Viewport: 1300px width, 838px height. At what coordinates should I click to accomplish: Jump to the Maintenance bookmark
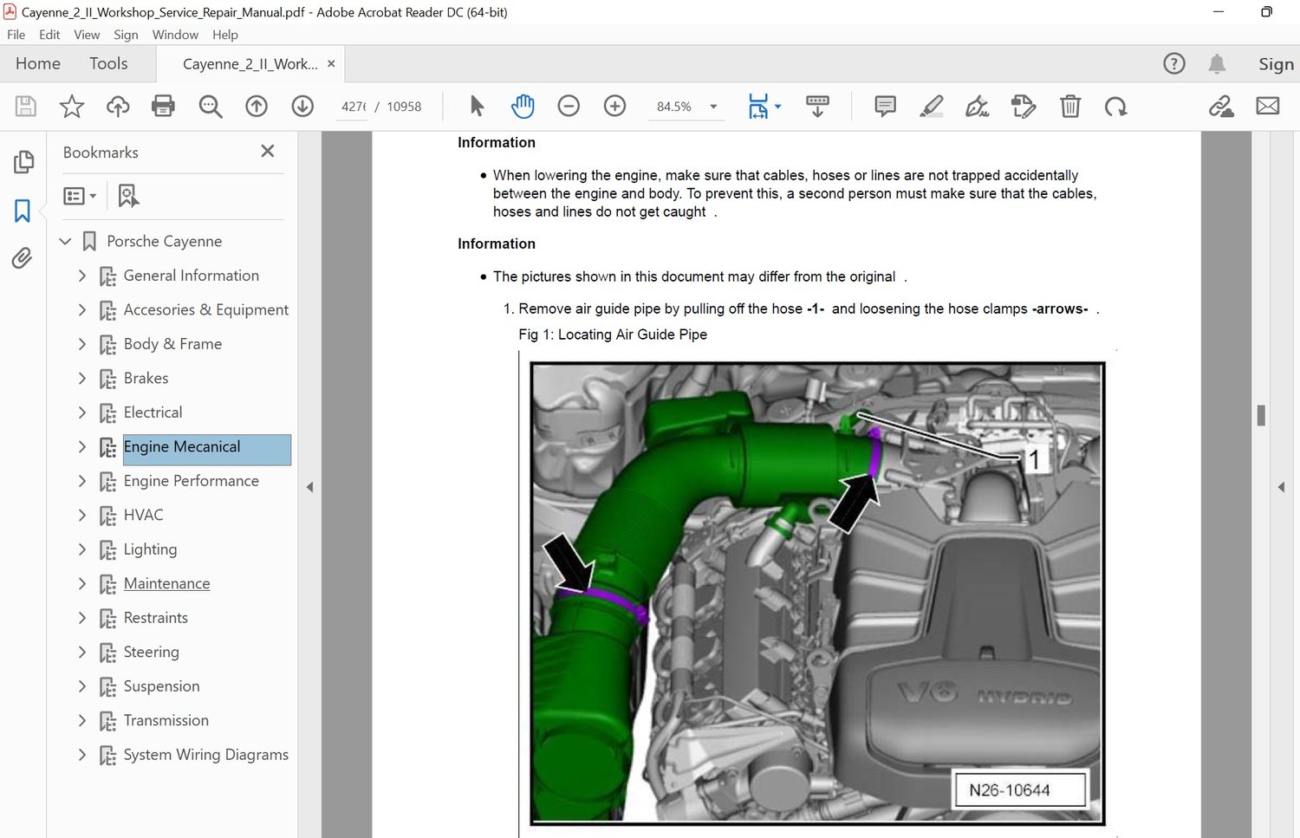pyautogui.click(x=166, y=583)
